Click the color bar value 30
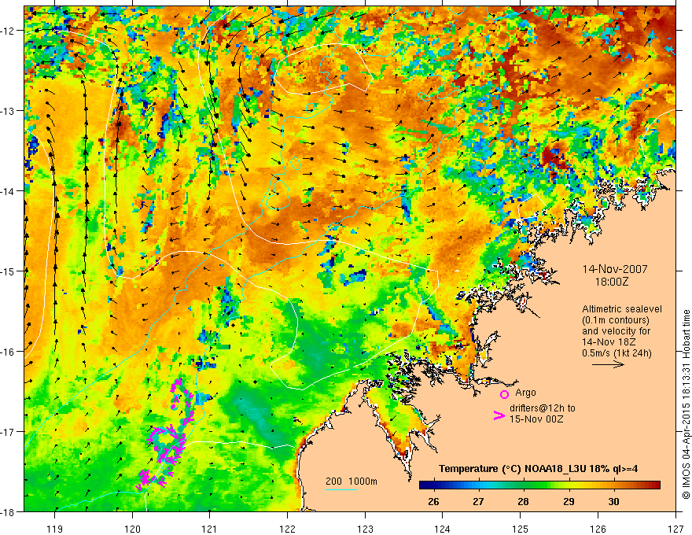 (613, 501)
